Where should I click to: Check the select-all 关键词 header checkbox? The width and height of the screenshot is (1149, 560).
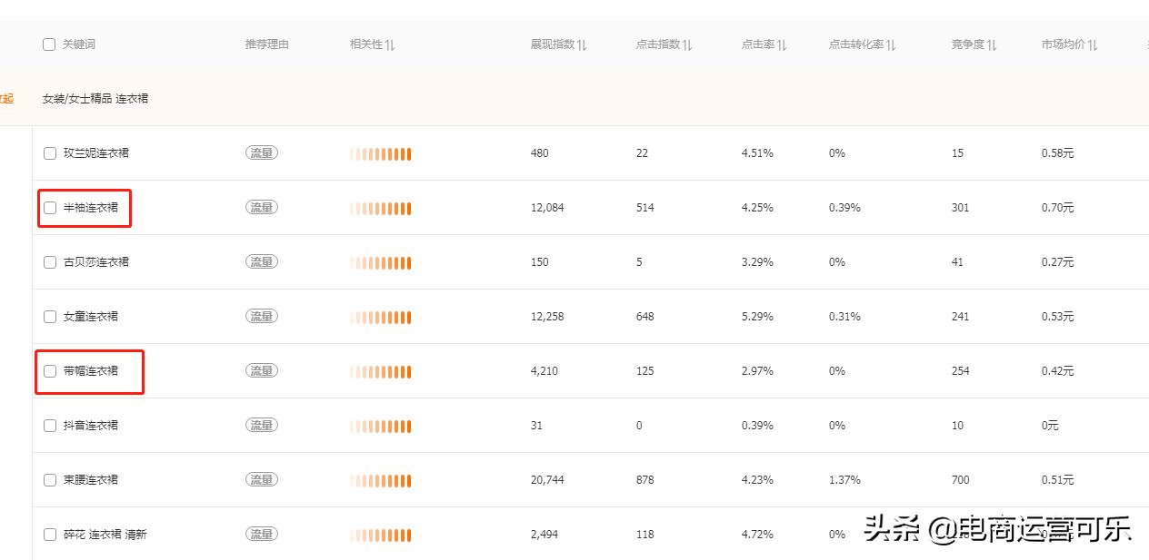click(49, 44)
